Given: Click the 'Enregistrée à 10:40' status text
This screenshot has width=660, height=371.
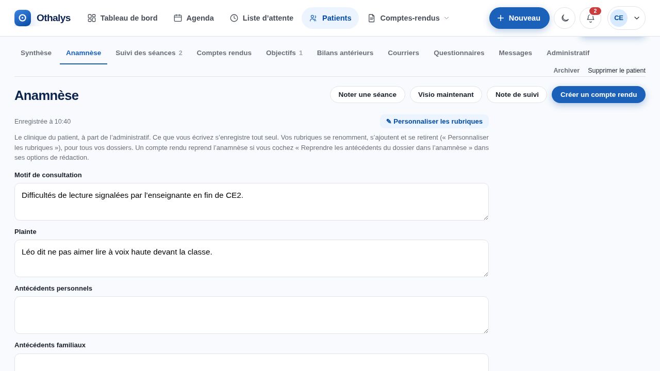Looking at the screenshot, I should coord(43,122).
